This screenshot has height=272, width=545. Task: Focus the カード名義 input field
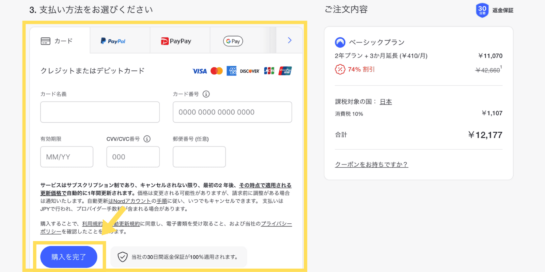[100, 112]
